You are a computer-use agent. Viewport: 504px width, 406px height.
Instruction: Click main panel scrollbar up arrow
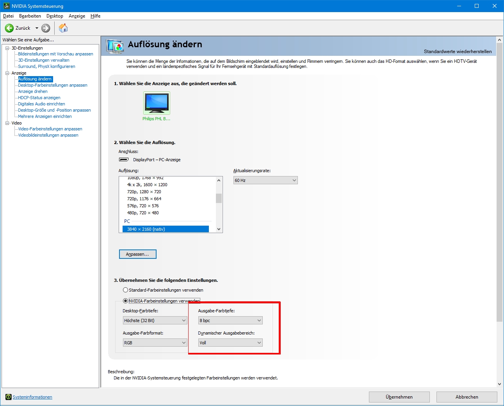(x=499, y=40)
